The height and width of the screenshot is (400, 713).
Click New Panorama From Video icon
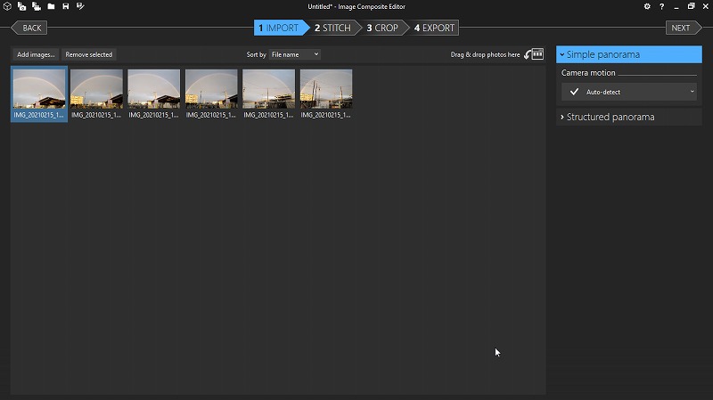(x=36, y=6)
